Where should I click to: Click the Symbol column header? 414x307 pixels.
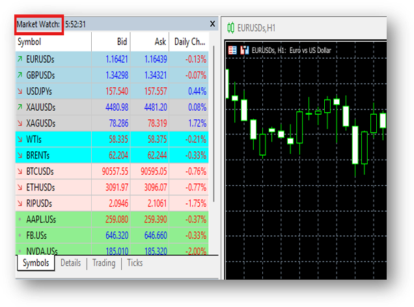tap(29, 42)
